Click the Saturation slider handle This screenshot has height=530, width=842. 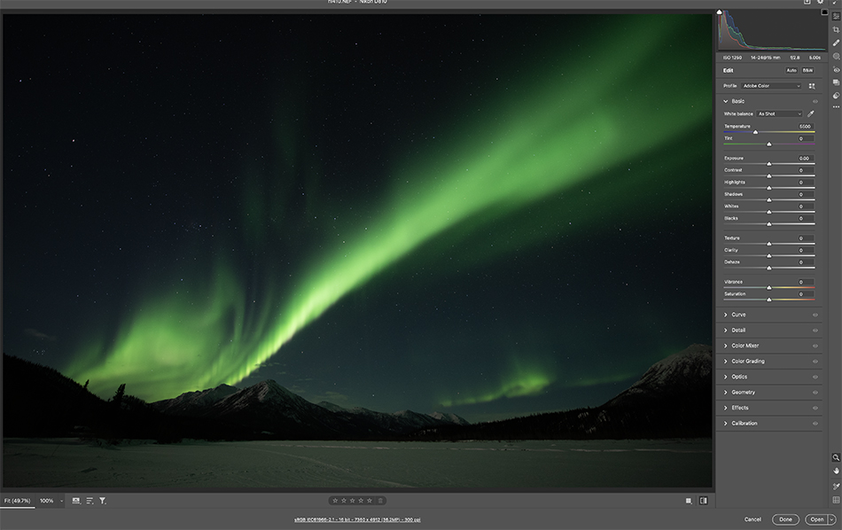(769, 300)
